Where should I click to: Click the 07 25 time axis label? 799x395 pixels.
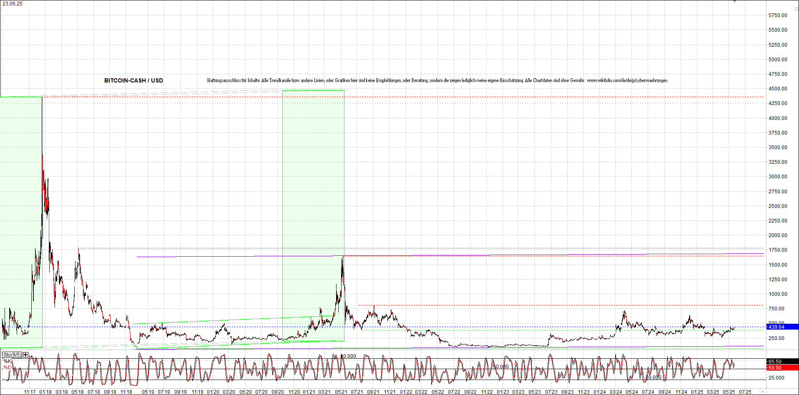[x=745, y=392]
